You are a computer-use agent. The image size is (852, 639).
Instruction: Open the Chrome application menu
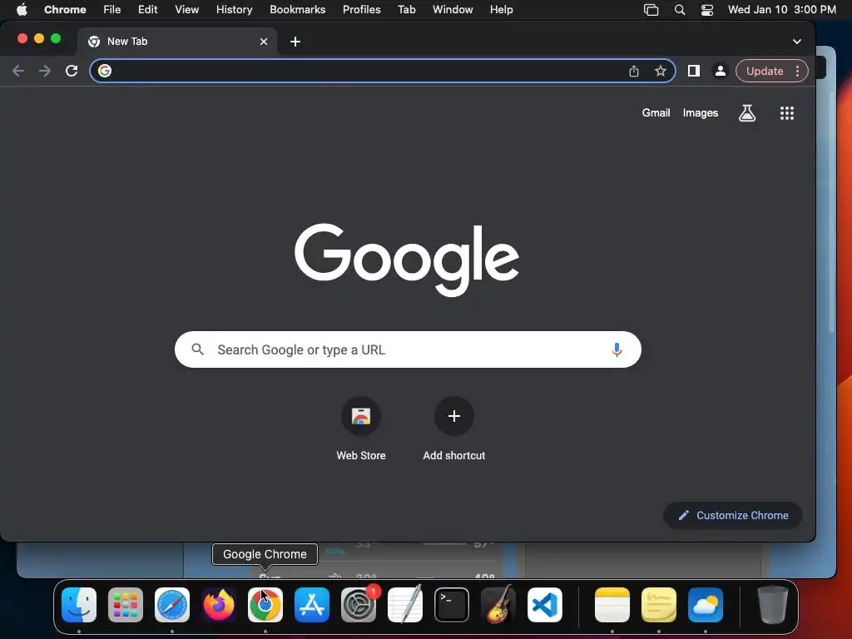coord(65,10)
